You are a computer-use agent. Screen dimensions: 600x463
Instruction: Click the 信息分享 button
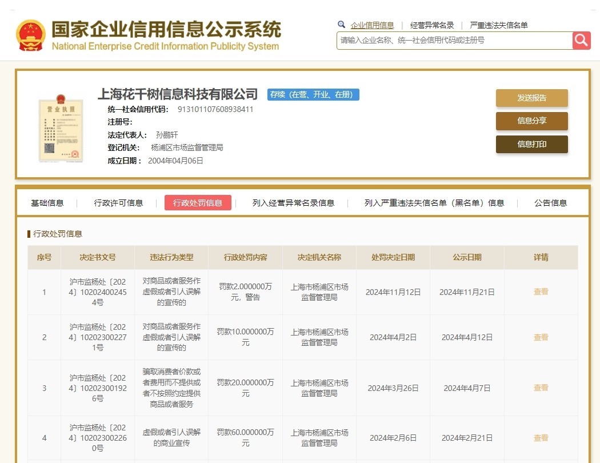532,121
